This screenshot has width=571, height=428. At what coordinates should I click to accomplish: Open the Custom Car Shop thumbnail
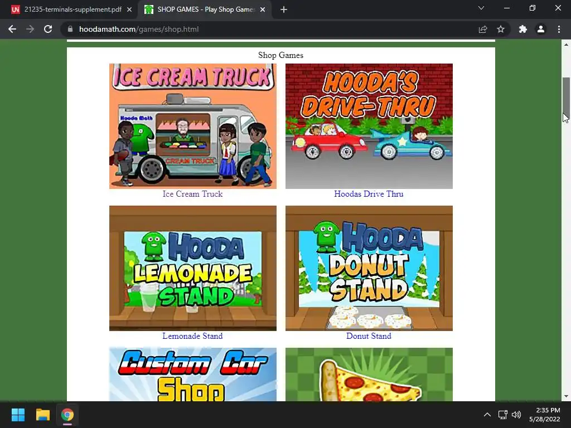[x=192, y=374]
